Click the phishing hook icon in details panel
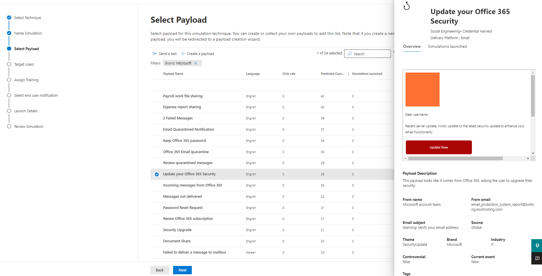 (407, 6)
